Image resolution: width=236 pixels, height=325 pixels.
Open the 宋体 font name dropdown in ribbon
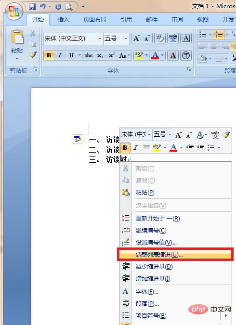coord(100,39)
